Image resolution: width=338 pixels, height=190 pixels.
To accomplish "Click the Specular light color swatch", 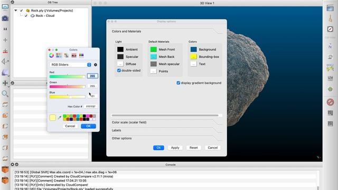I will tap(120, 57).
